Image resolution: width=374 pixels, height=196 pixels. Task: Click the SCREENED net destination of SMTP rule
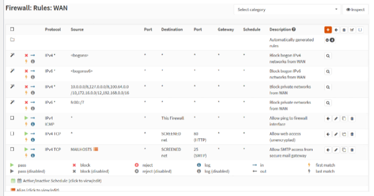click(x=171, y=152)
